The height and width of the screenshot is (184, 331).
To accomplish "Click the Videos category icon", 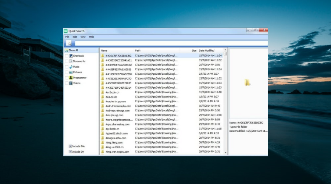I will pyautogui.click(x=71, y=83).
